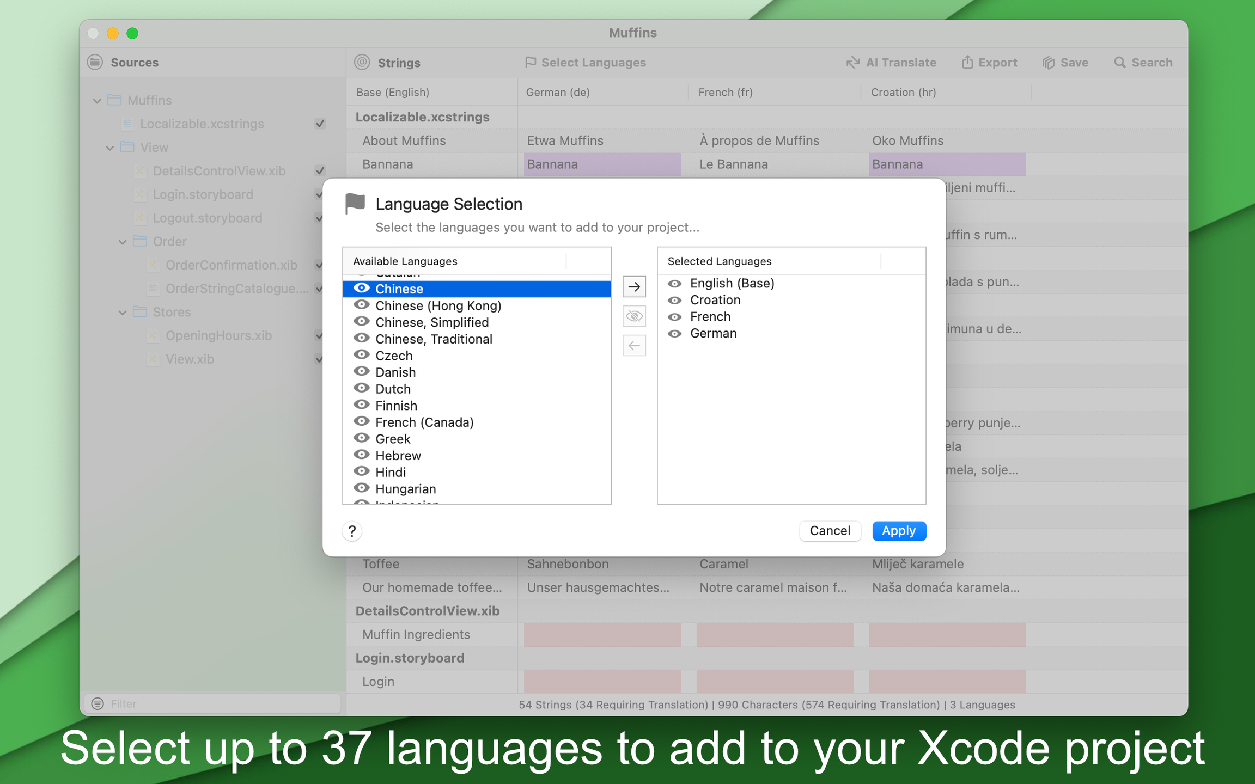Screen dimensions: 1255x784
Task: Click the right arrow add-language button
Action: (634, 286)
